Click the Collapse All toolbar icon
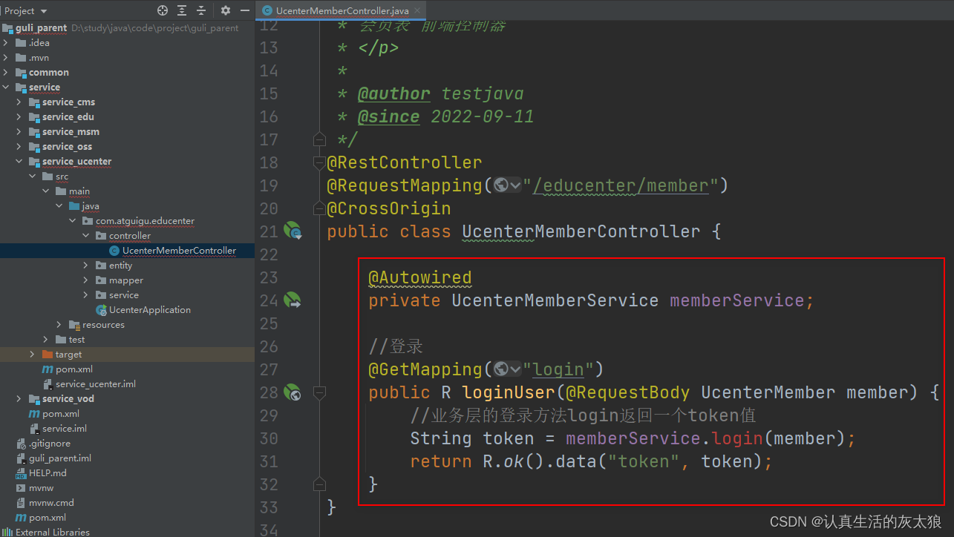Image resolution: width=954 pixels, height=537 pixels. [200, 10]
